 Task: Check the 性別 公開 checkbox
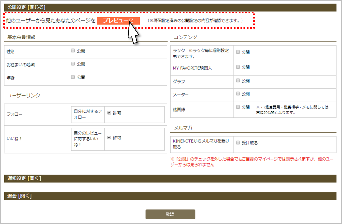[x=73, y=51]
